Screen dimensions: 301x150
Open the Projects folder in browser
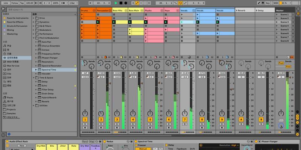click(11, 109)
